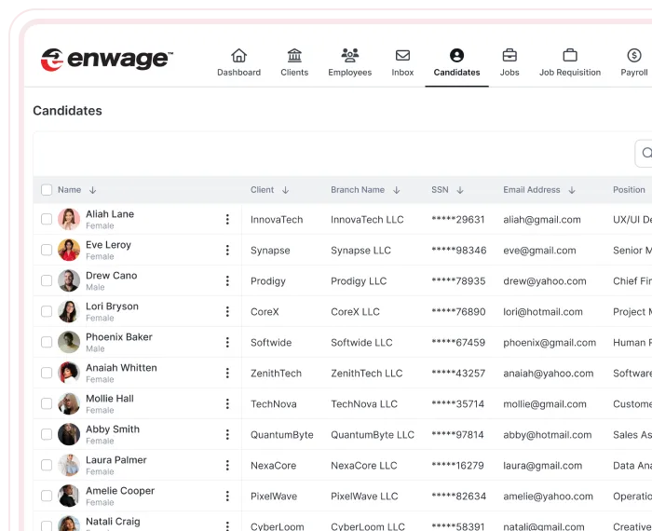Go to Employees group icon

point(349,56)
